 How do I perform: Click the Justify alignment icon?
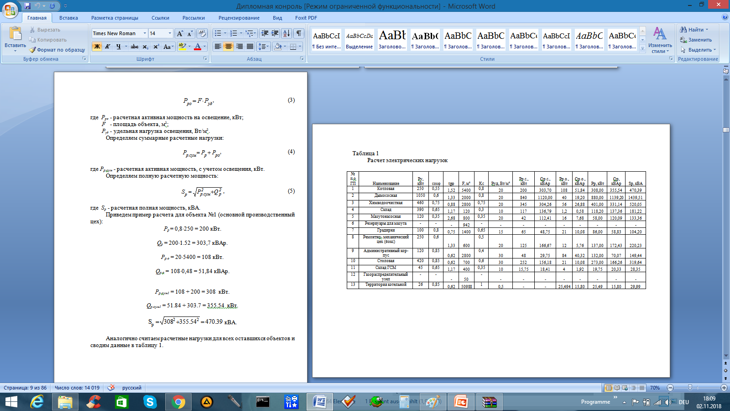pyautogui.click(x=250, y=47)
